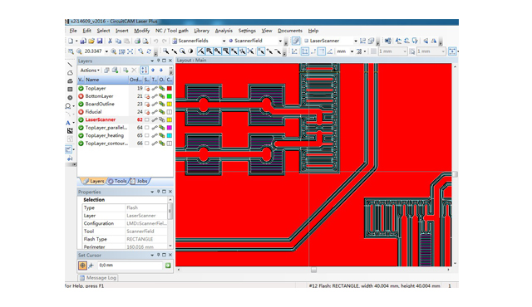This screenshot has width=532, height=307.
Task: Click the Cut scissors icon
Action: pyautogui.click(x=110, y=41)
